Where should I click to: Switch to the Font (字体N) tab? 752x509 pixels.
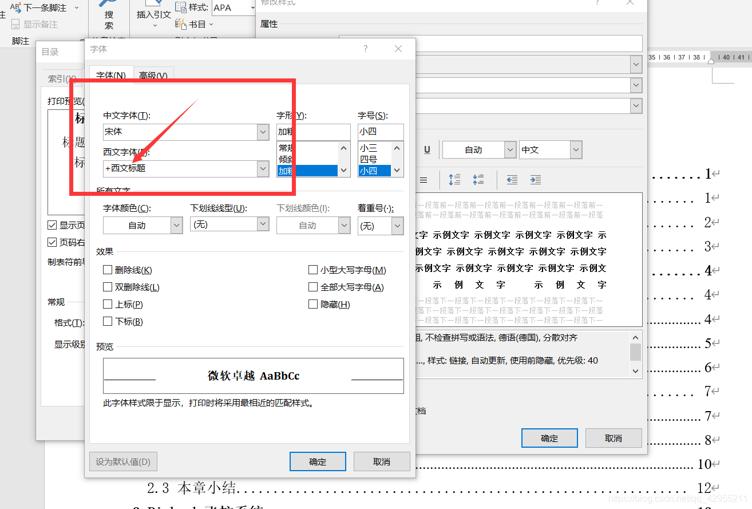pyautogui.click(x=111, y=75)
